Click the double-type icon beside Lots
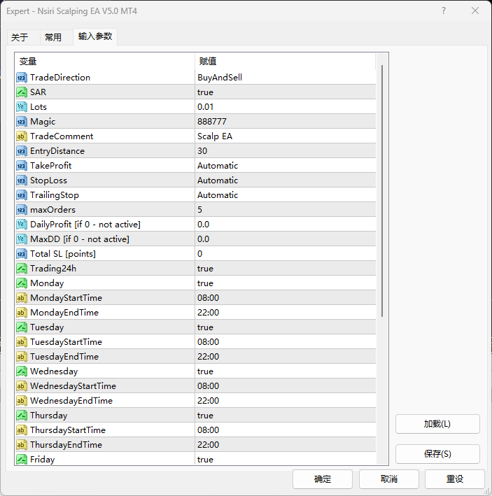Image resolution: width=492 pixels, height=496 pixels. 22,107
